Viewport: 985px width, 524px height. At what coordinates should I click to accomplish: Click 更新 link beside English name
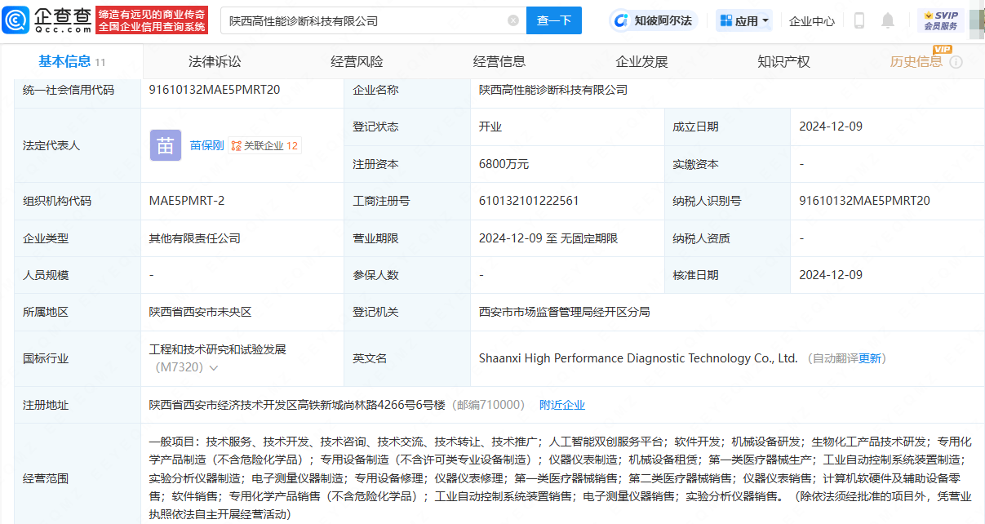(870, 358)
